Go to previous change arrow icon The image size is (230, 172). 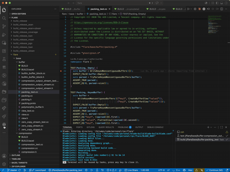[x=208, y=9]
